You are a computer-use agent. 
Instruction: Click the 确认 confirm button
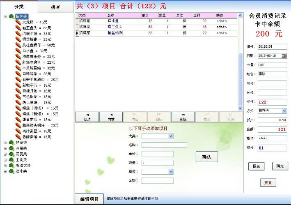(x=207, y=157)
